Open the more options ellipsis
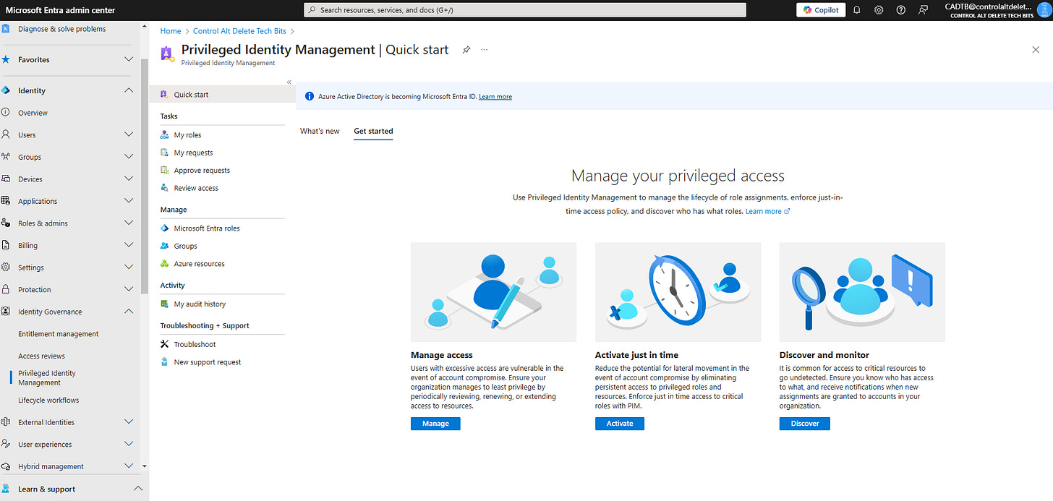The width and height of the screenshot is (1053, 501). [x=484, y=50]
